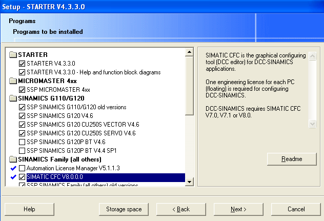
Task: Enable SSP SINAMICS G120P BT V4.6
Action: [22, 142]
